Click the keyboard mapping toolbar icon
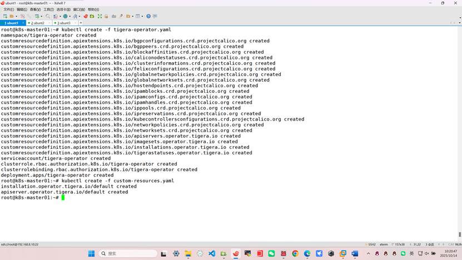 pos(114,16)
